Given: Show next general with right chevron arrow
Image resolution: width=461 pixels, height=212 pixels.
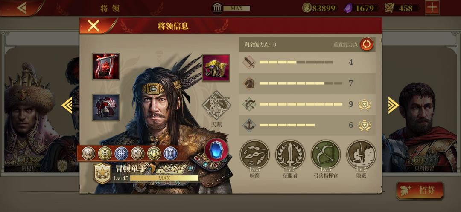Looking at the screenshot, I should [x=393, y=105].
